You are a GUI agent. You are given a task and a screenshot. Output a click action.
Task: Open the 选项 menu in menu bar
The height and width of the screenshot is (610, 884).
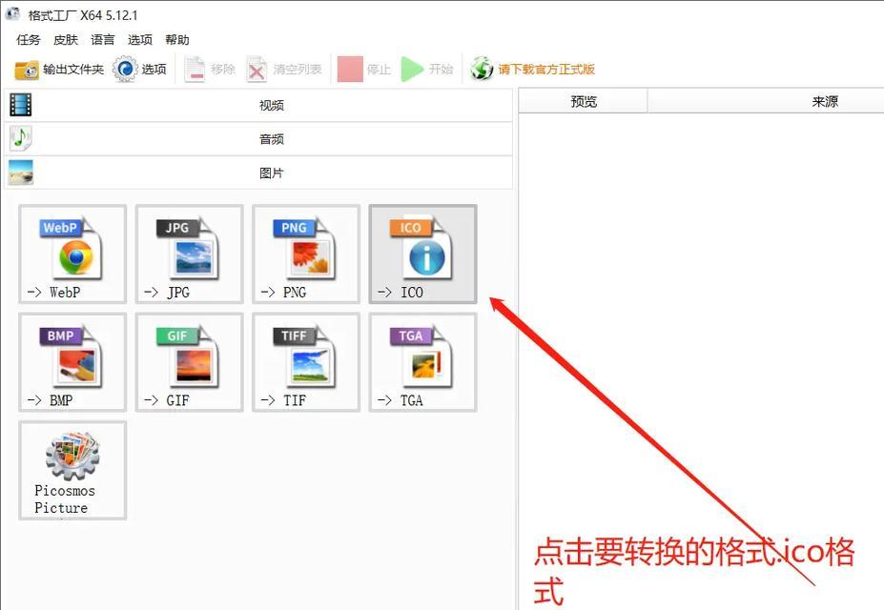point(140,40)
